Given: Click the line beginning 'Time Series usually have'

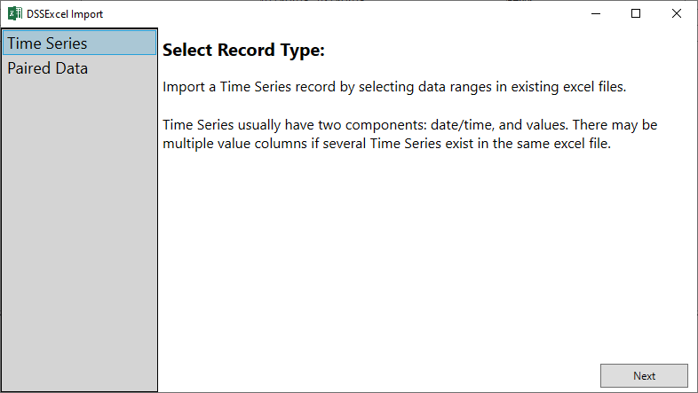Looking at the screenshot, I should tap(409, 125).
